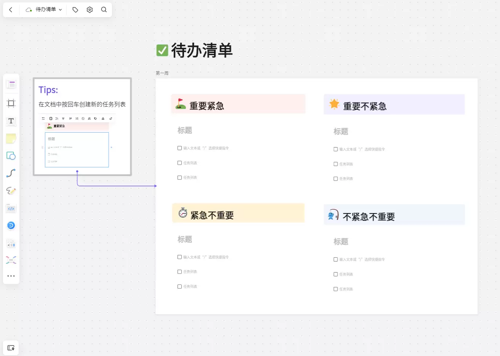
Task: Click the 标题 placeholder under 不紧急不重要
Action: click(x=341, y=242)
